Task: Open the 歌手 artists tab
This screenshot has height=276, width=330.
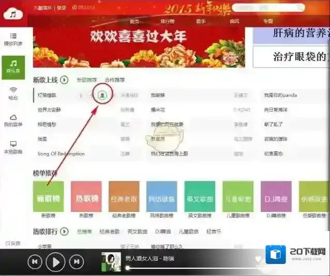Action: (x=201, y=21)
